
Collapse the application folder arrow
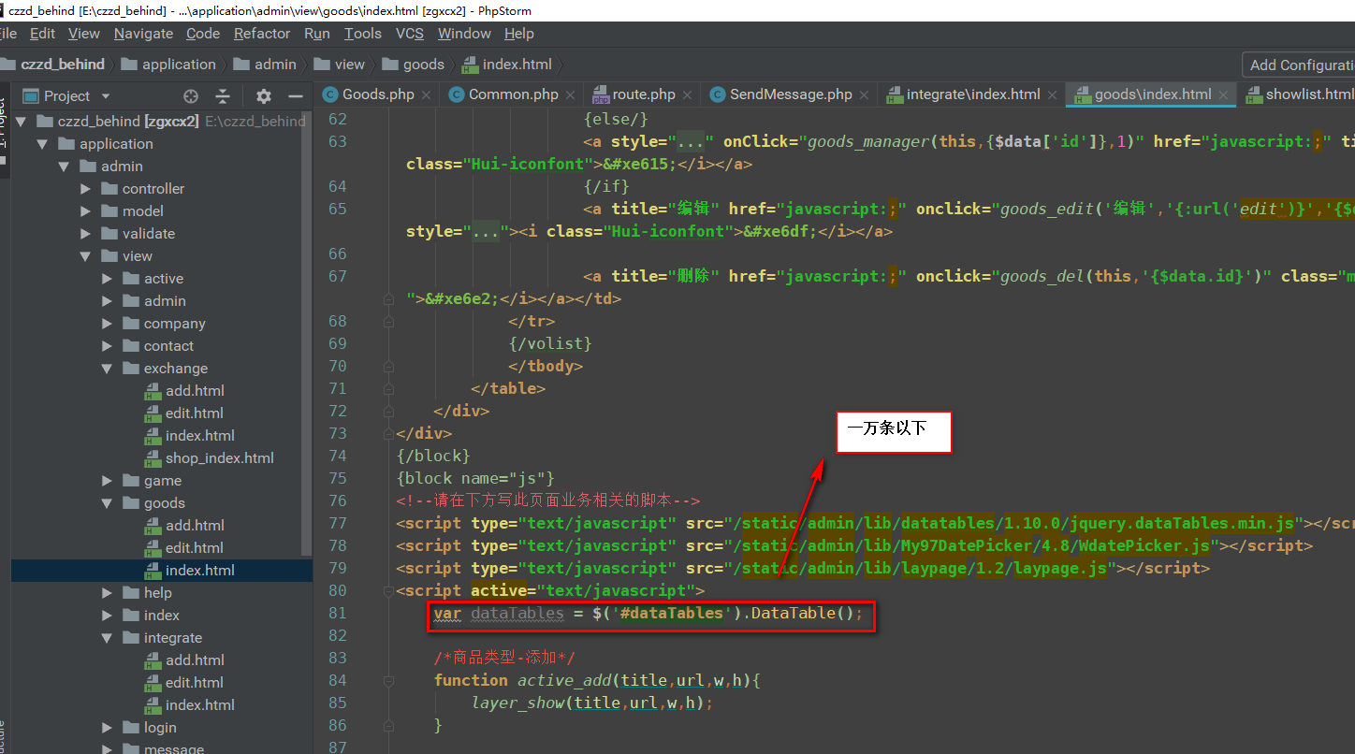(41, 144)
